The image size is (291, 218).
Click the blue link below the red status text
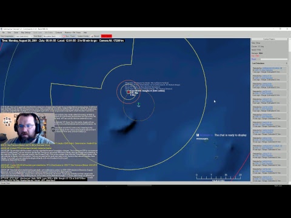(254, 59)
